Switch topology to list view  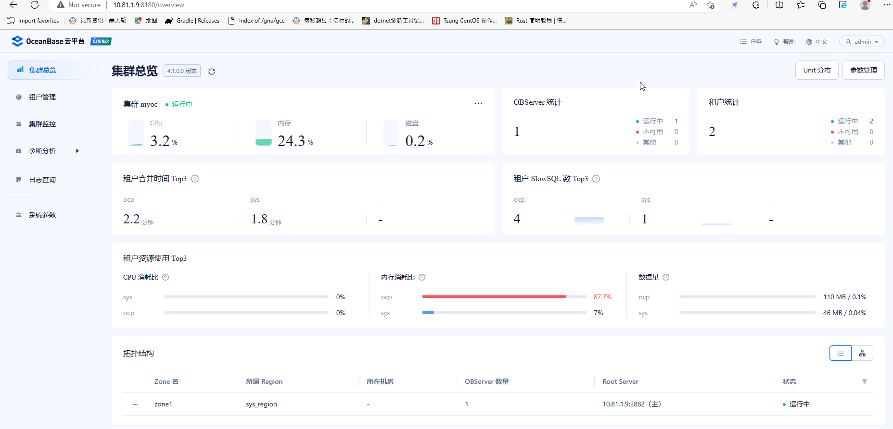[x=841, y=353]
